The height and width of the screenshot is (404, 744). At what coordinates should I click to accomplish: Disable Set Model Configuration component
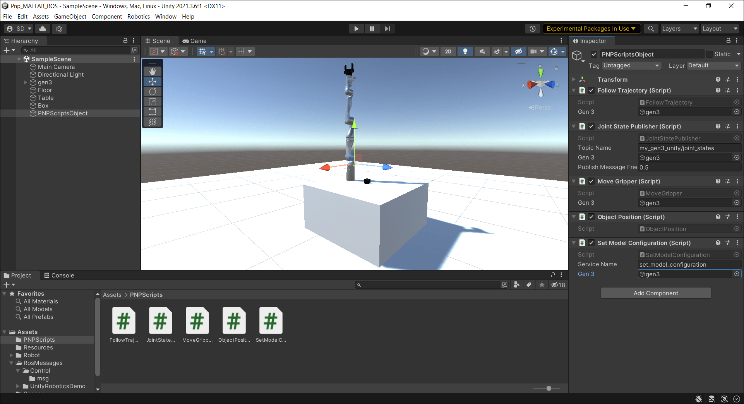tap(591, 243)
